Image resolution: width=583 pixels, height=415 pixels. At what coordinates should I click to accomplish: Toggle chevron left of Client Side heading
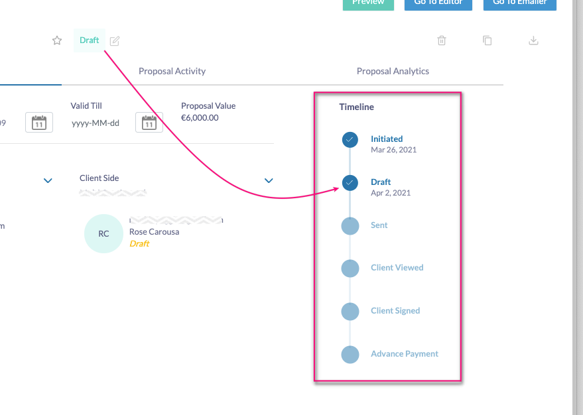tap(48, 180)
